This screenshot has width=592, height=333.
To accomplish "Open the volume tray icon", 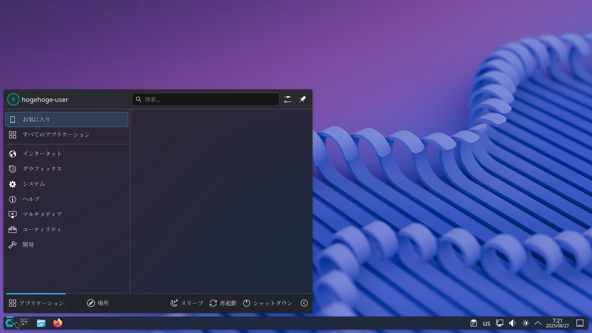I will [x=513, y=323].
